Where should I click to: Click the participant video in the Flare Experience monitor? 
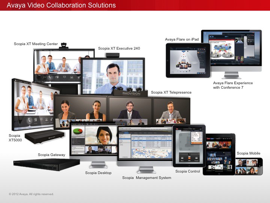[239, 40]
